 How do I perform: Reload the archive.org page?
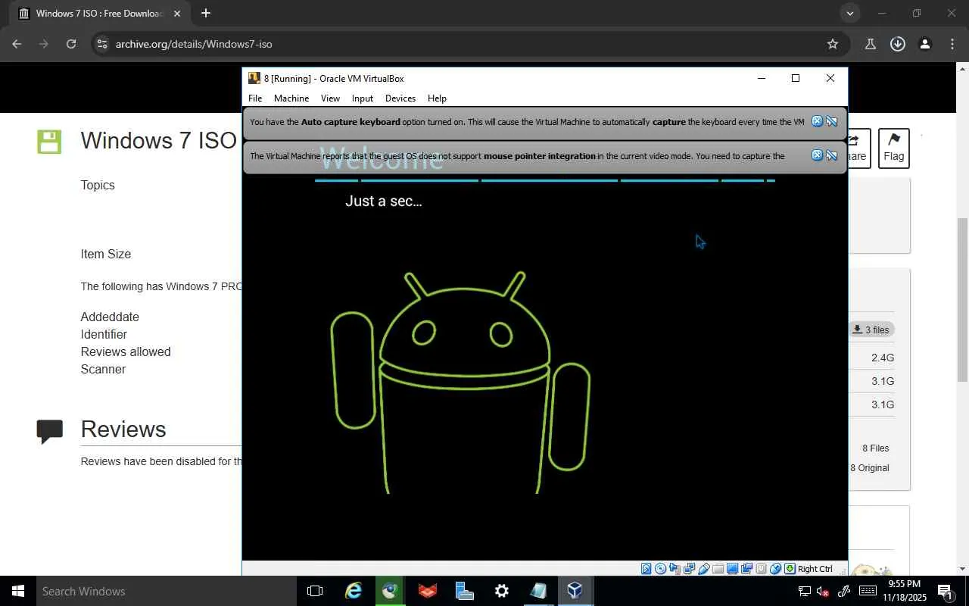[71, 44]
